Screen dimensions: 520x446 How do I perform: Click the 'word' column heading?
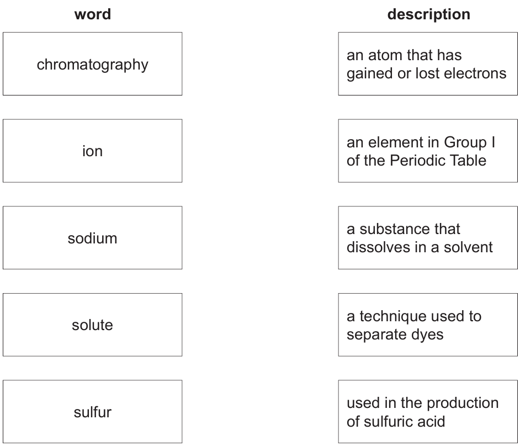tap(93, 14)
